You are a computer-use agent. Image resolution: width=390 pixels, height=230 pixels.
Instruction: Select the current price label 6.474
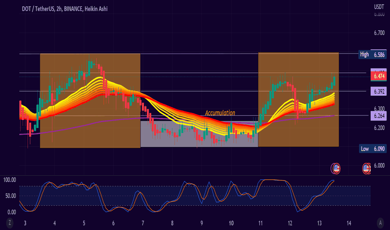(x=379, y=76)
